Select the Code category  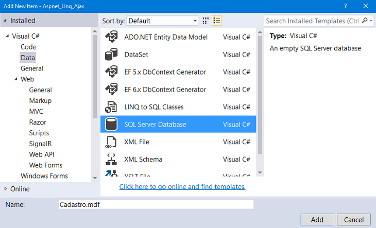coord(28,47)
